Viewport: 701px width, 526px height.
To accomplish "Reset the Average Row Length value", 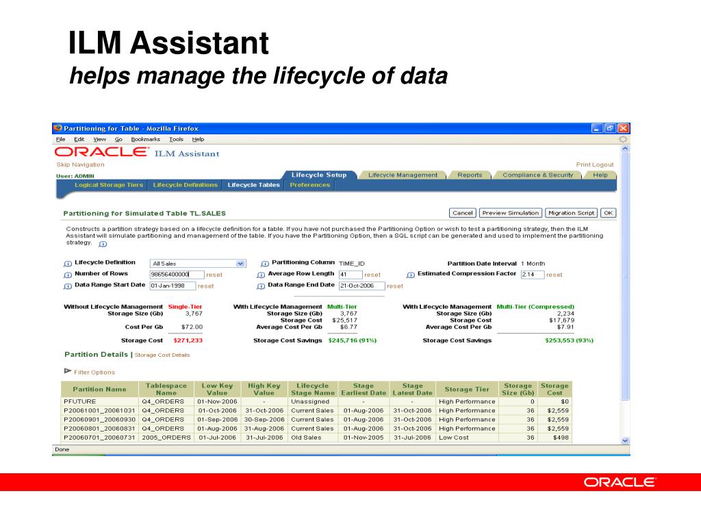I will [x=372, y=275].
